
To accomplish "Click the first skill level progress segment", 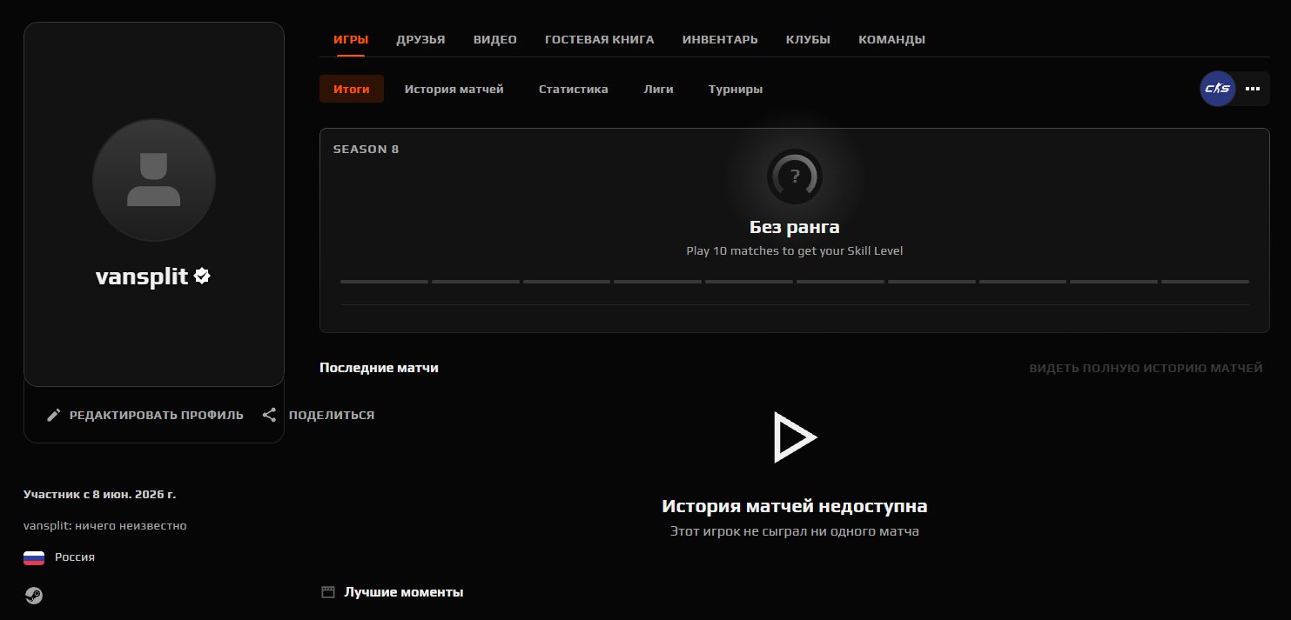I will point(384,282).
